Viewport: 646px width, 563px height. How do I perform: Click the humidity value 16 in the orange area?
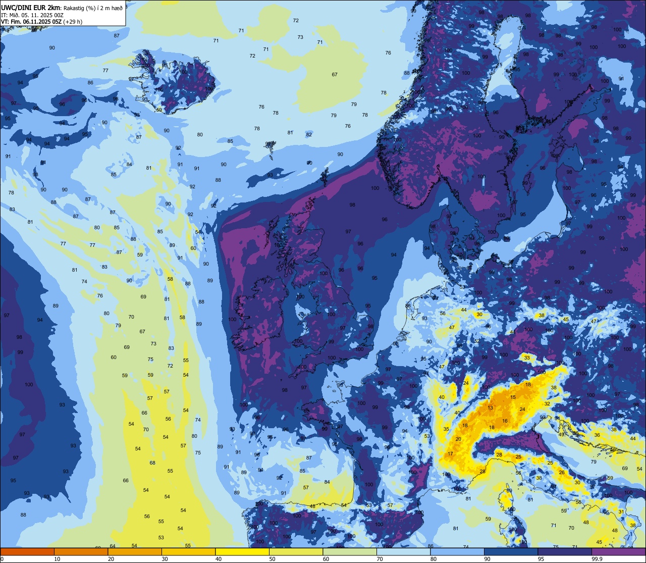click(x=505, y=421)
